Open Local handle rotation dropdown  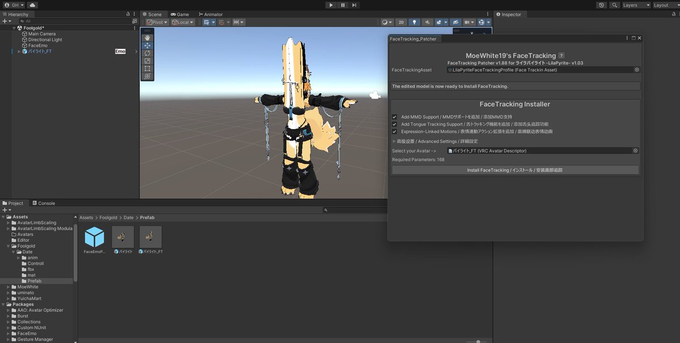(x=182, y=22)
